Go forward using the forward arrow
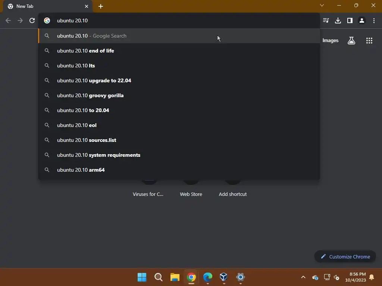This screenshot has width=382, height=286. (x=20, y=20)
